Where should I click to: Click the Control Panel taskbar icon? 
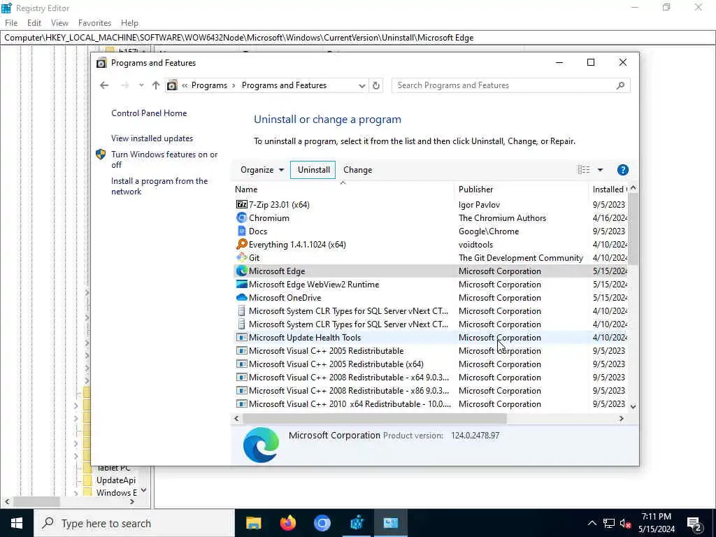point(390,523)
